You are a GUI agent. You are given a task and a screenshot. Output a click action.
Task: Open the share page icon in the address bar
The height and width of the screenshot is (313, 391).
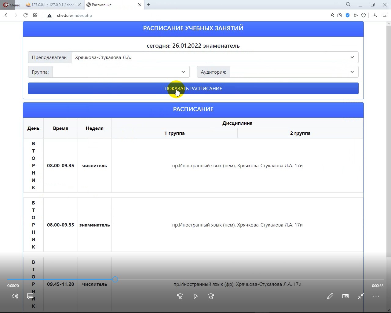click(332, 15)
